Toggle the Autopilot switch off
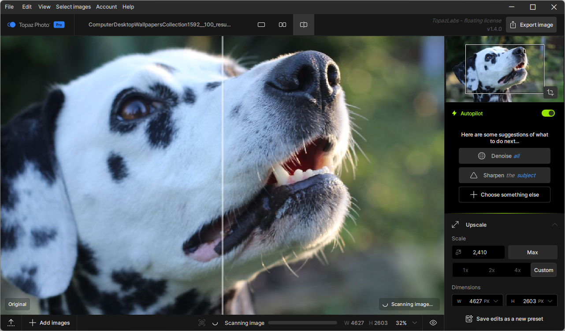Viewport: 565px width, 331px height. pyautogui.click(x=548, y=113)
